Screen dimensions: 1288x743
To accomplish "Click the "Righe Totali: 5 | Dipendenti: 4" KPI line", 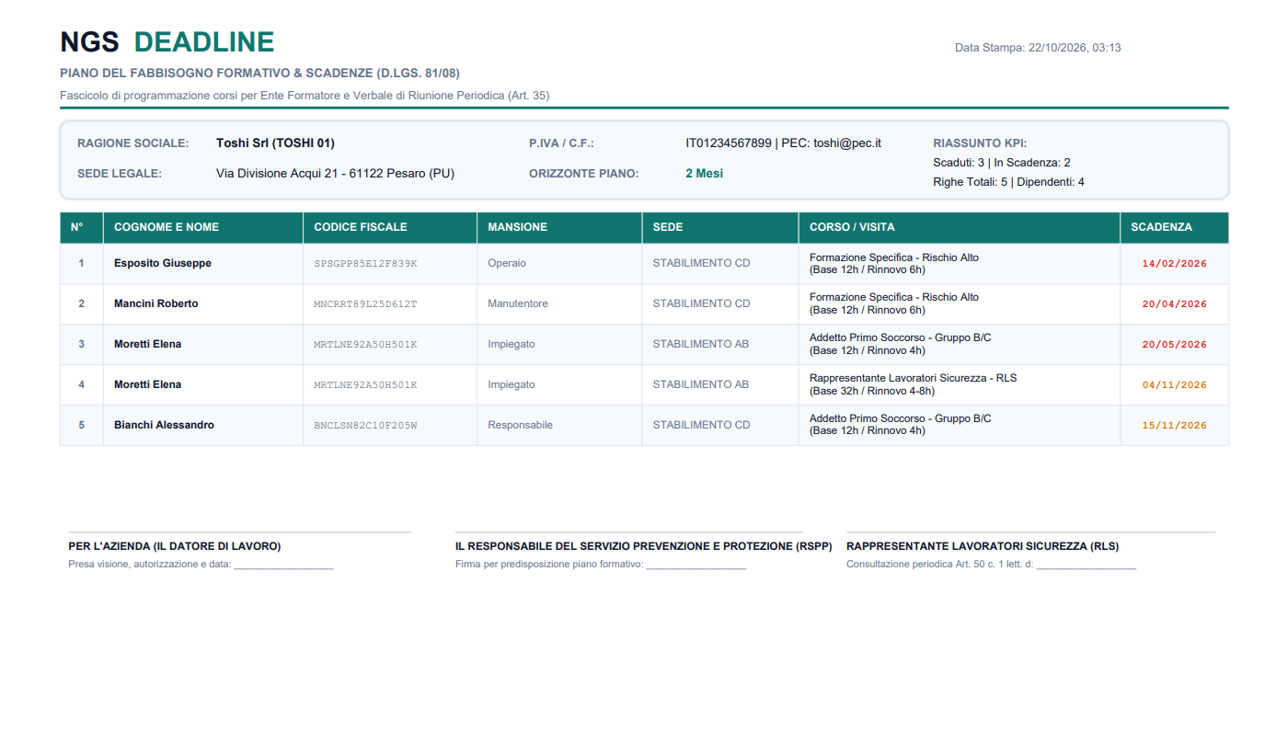I will point(1008,182).
